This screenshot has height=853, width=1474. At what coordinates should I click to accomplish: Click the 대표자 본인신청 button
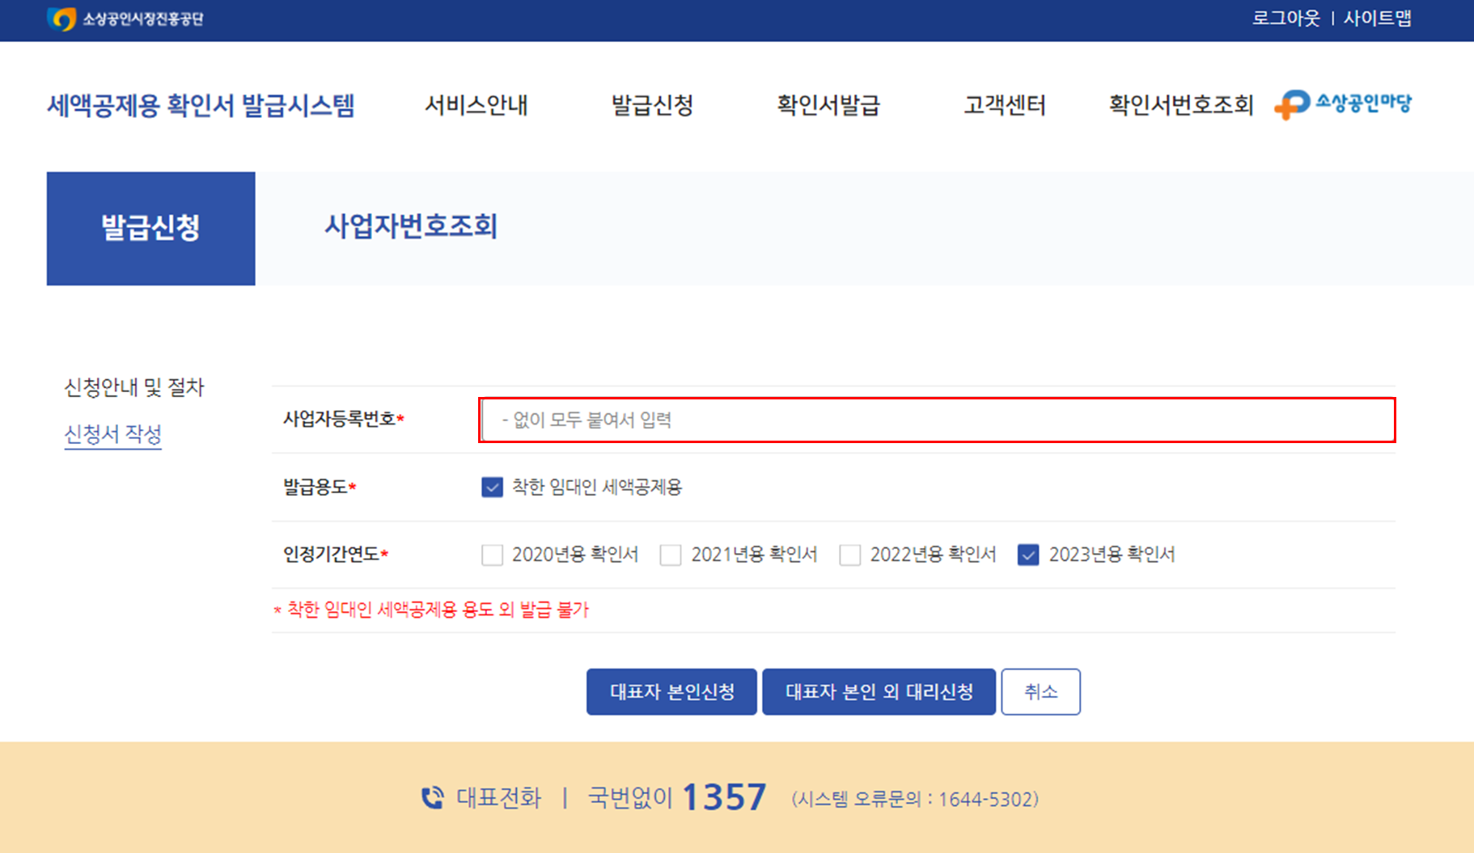[x=671, y=691]
